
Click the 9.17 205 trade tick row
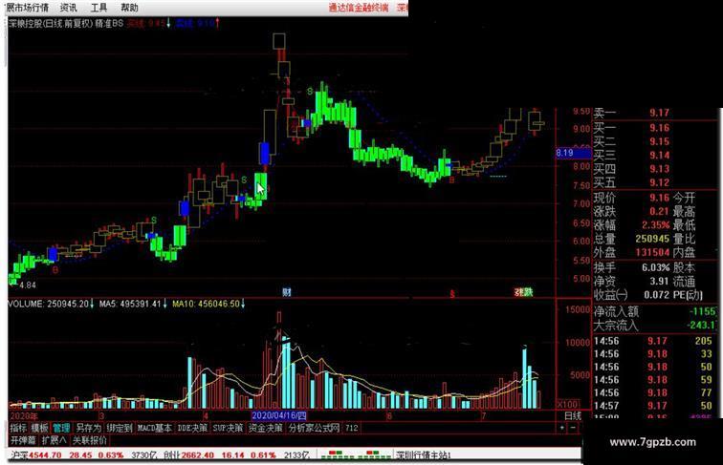pos(653,341)
